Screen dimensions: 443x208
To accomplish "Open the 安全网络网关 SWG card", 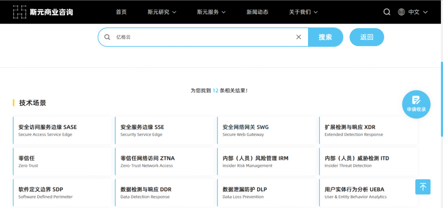I will (266, 130).
